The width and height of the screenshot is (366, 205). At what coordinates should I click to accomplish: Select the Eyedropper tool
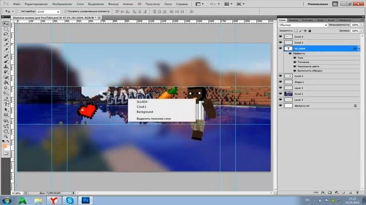click(x=6, y=50)
